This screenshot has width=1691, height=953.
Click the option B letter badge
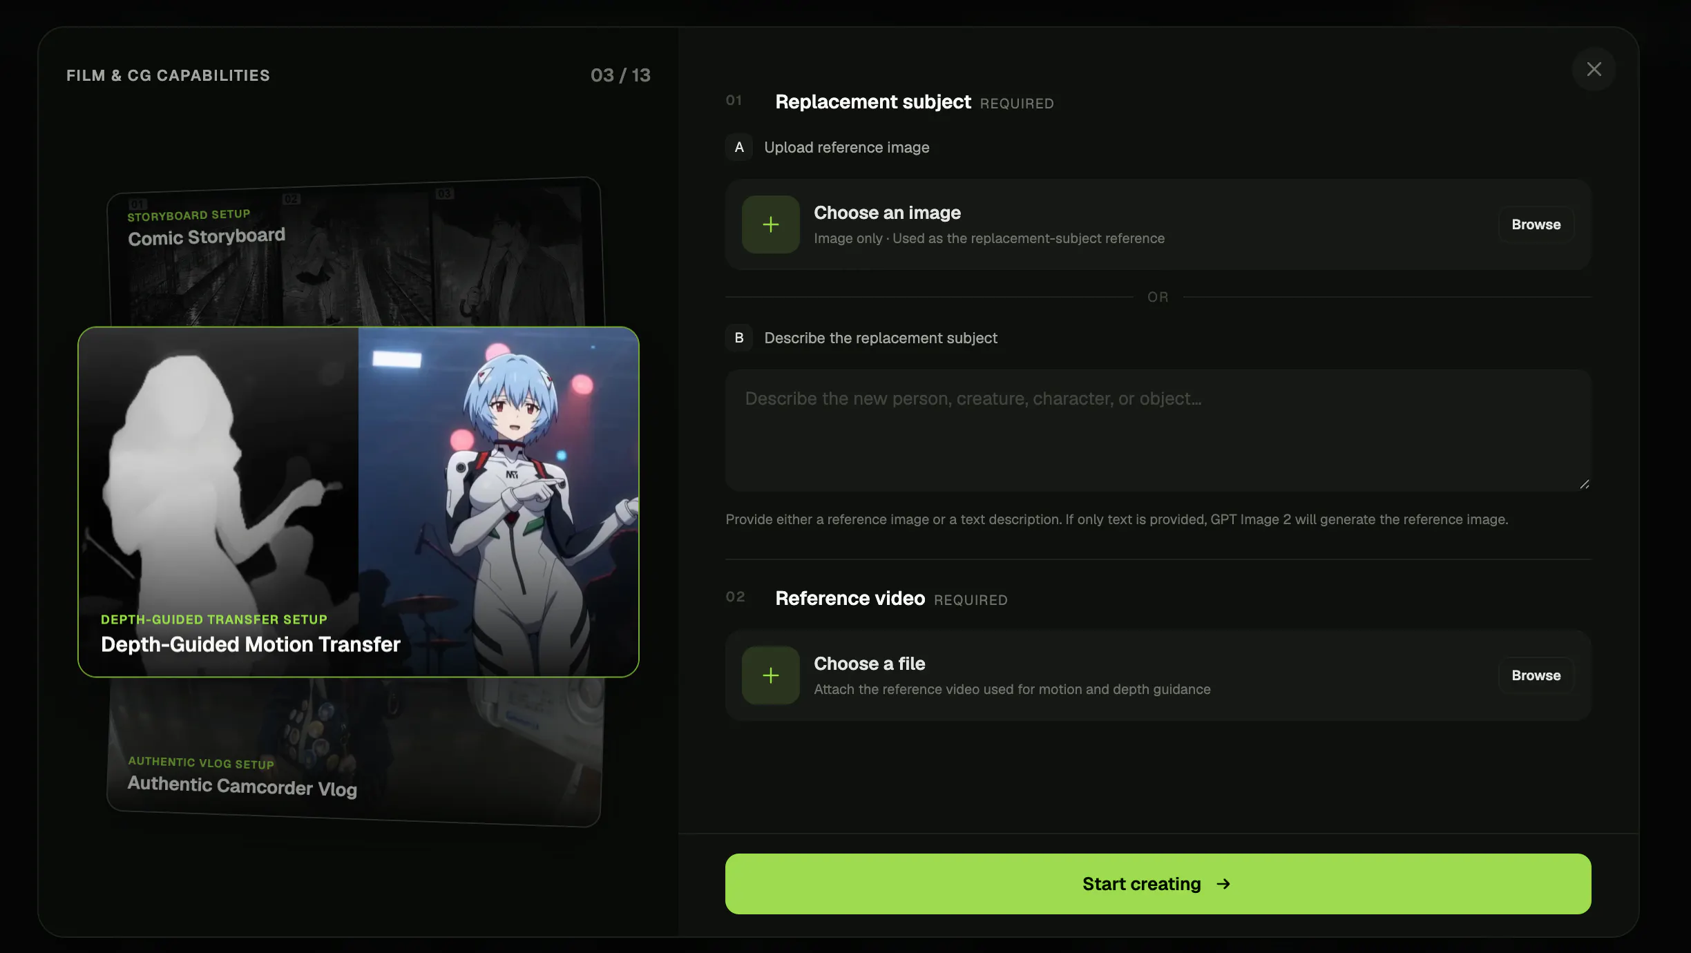pyautogui.click(x=739, y=338)
